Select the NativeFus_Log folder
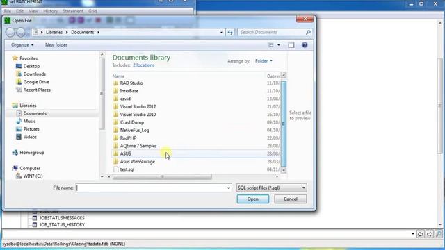 tap(134, 131)
